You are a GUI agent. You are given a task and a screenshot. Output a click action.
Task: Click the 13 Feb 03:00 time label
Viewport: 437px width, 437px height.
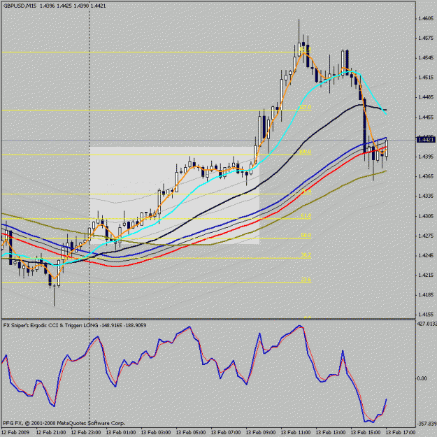click(156, 432)
